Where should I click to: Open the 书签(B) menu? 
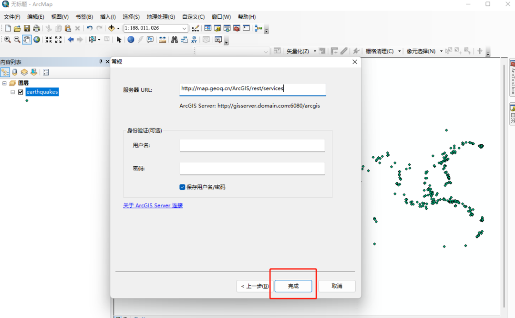[84, 17]
